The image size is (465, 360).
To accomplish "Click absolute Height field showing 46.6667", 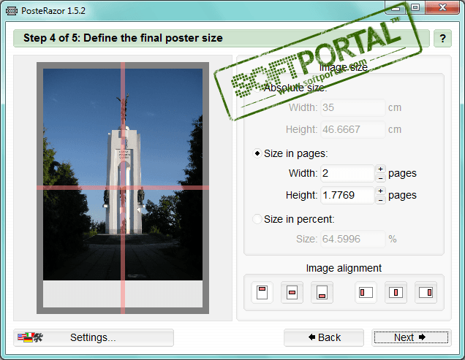I will (x=353, y=129).
